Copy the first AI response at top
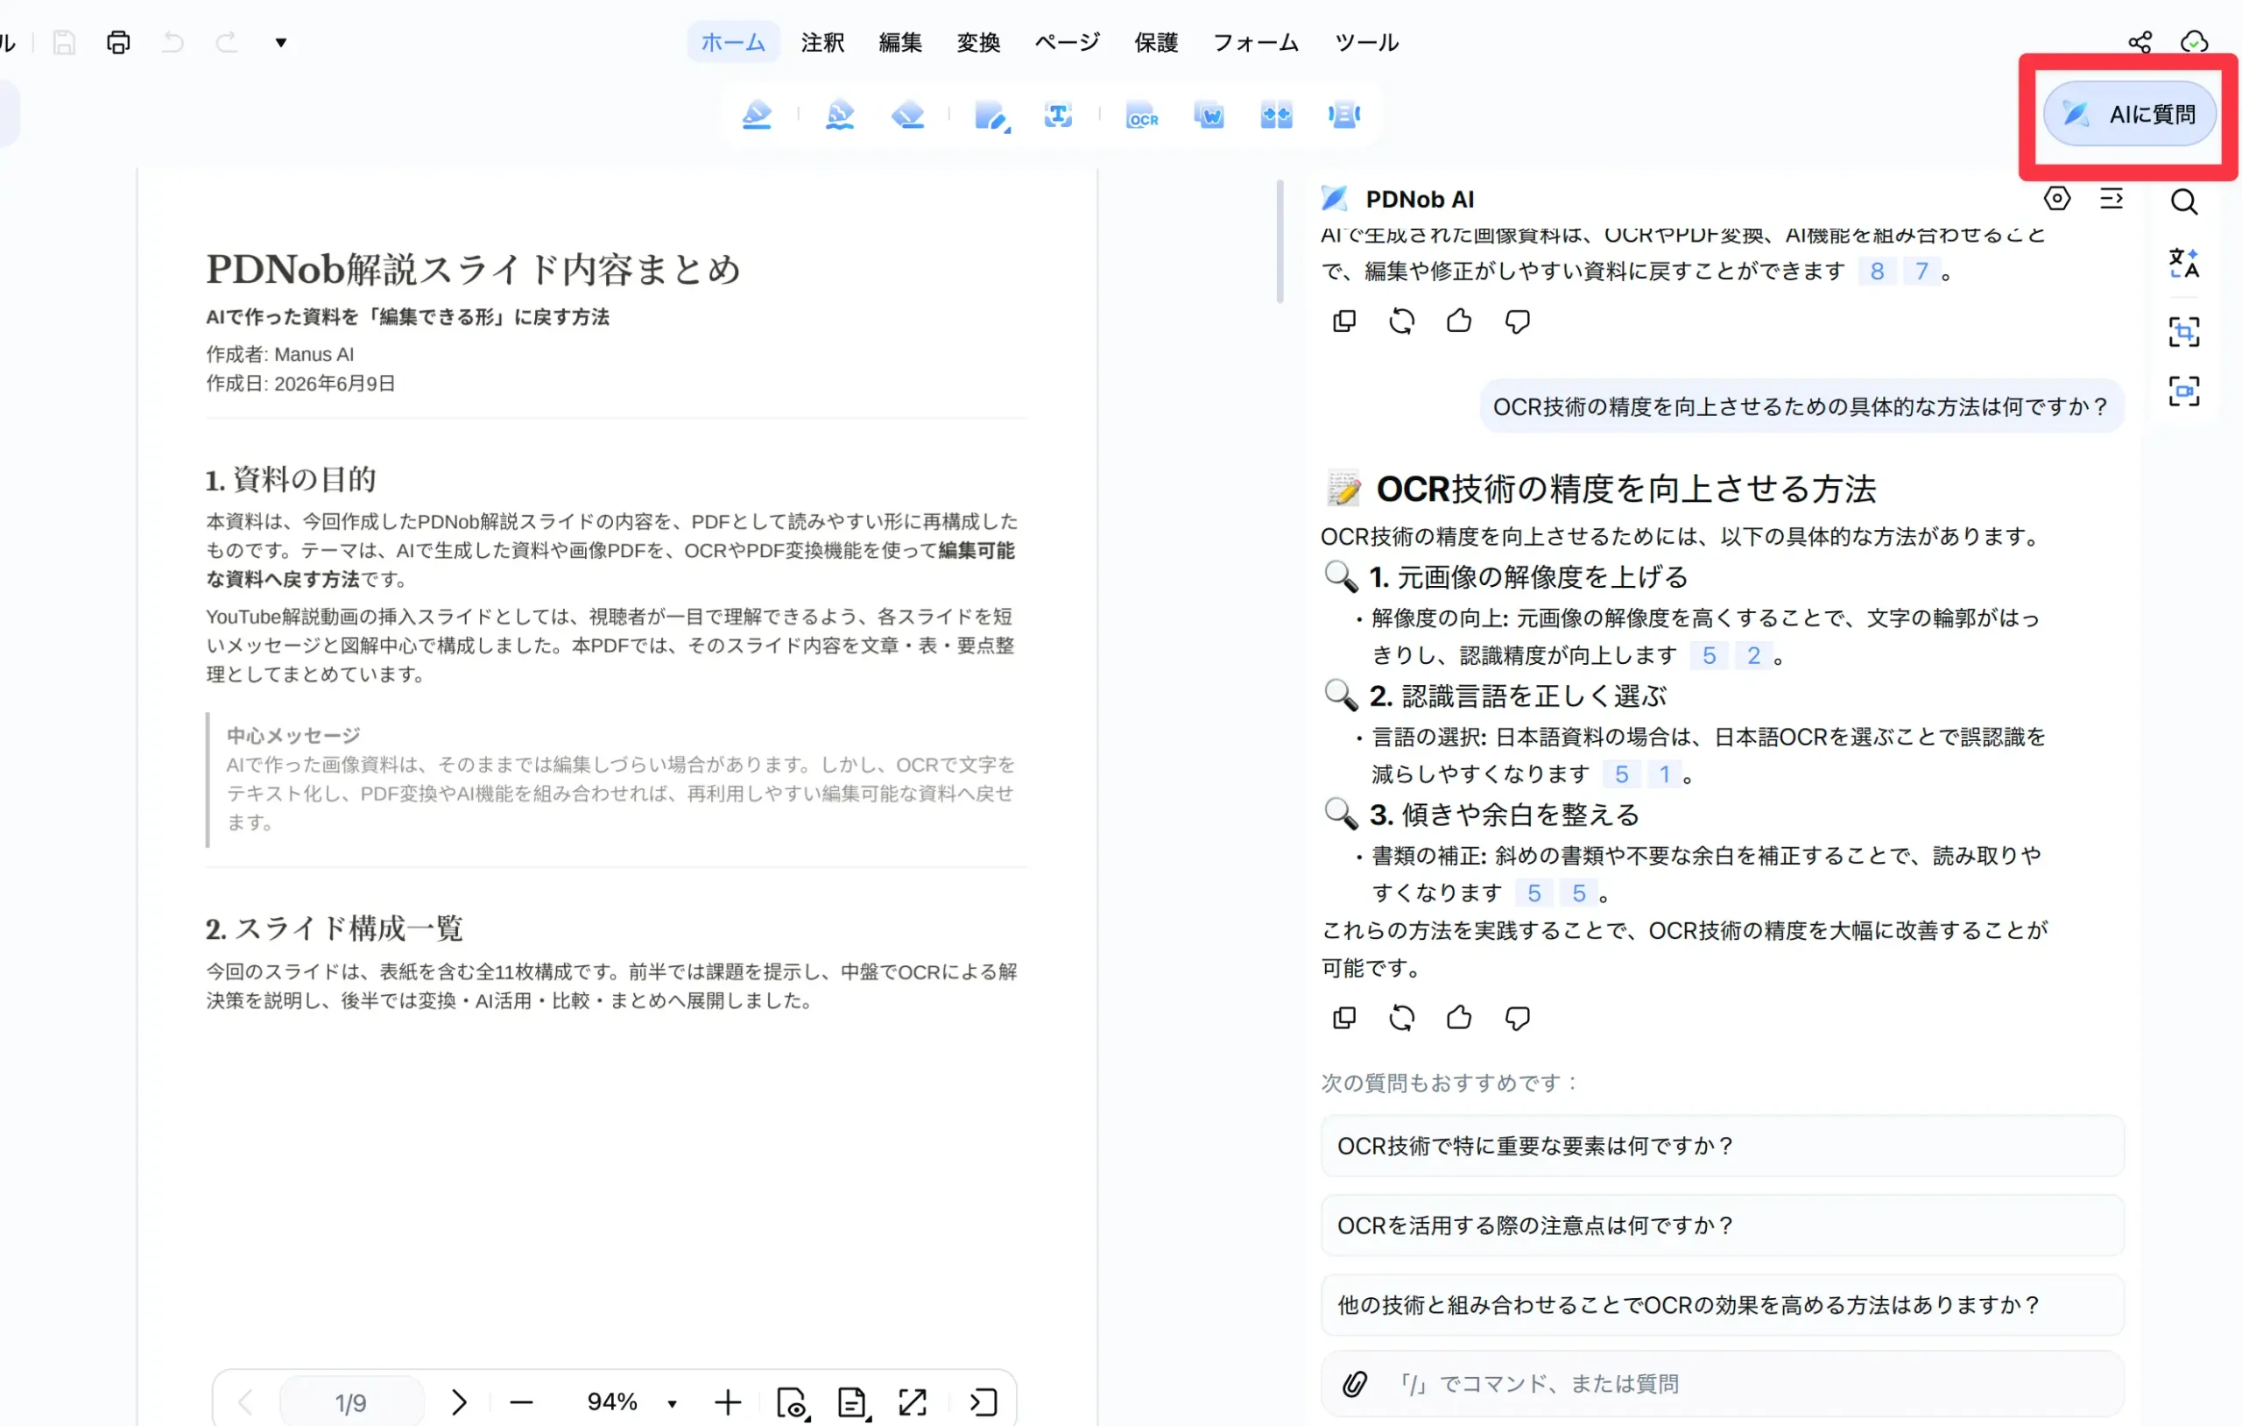Screen dimensions: 2242x1426 pos(1343,321)
